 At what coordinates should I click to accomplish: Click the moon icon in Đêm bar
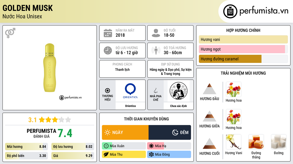click(175, 132)
